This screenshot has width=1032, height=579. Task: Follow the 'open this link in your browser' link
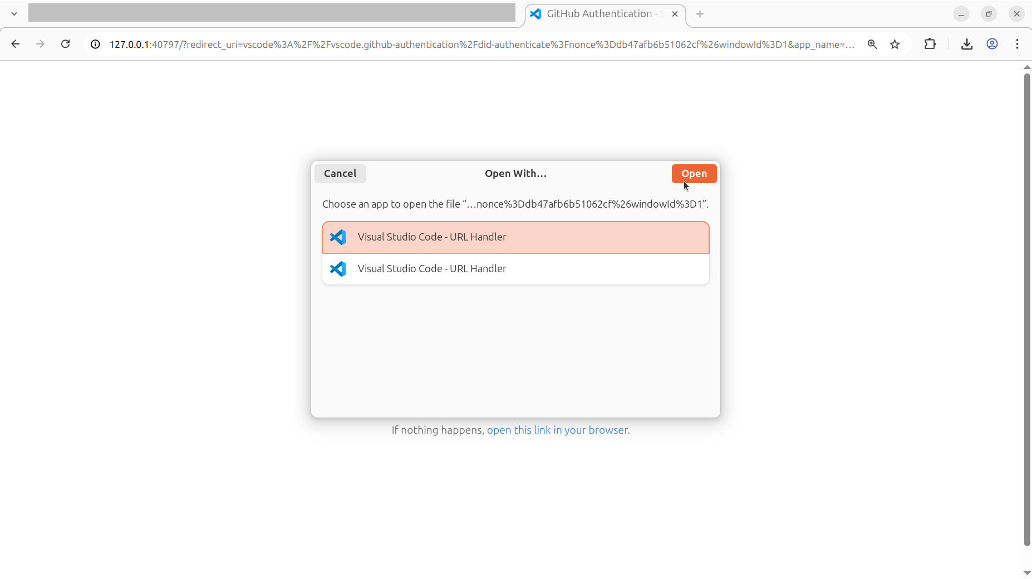click(x=557, y=430)
